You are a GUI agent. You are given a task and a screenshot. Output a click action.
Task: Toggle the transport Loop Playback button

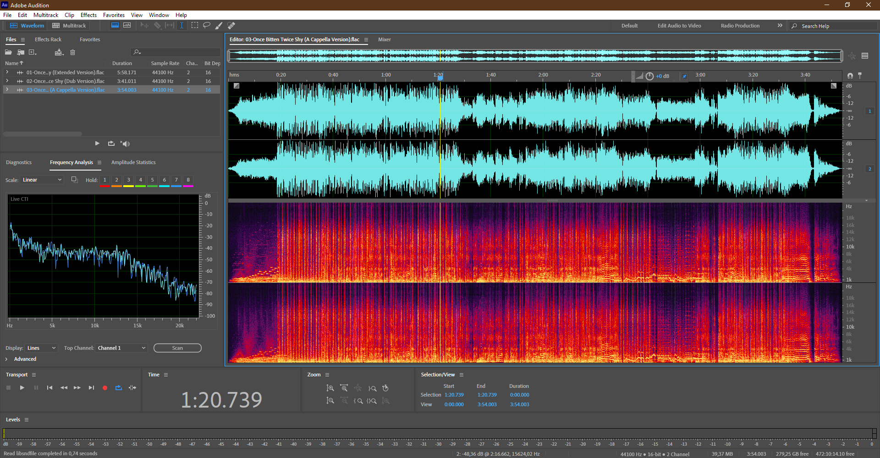click(119, 388)
